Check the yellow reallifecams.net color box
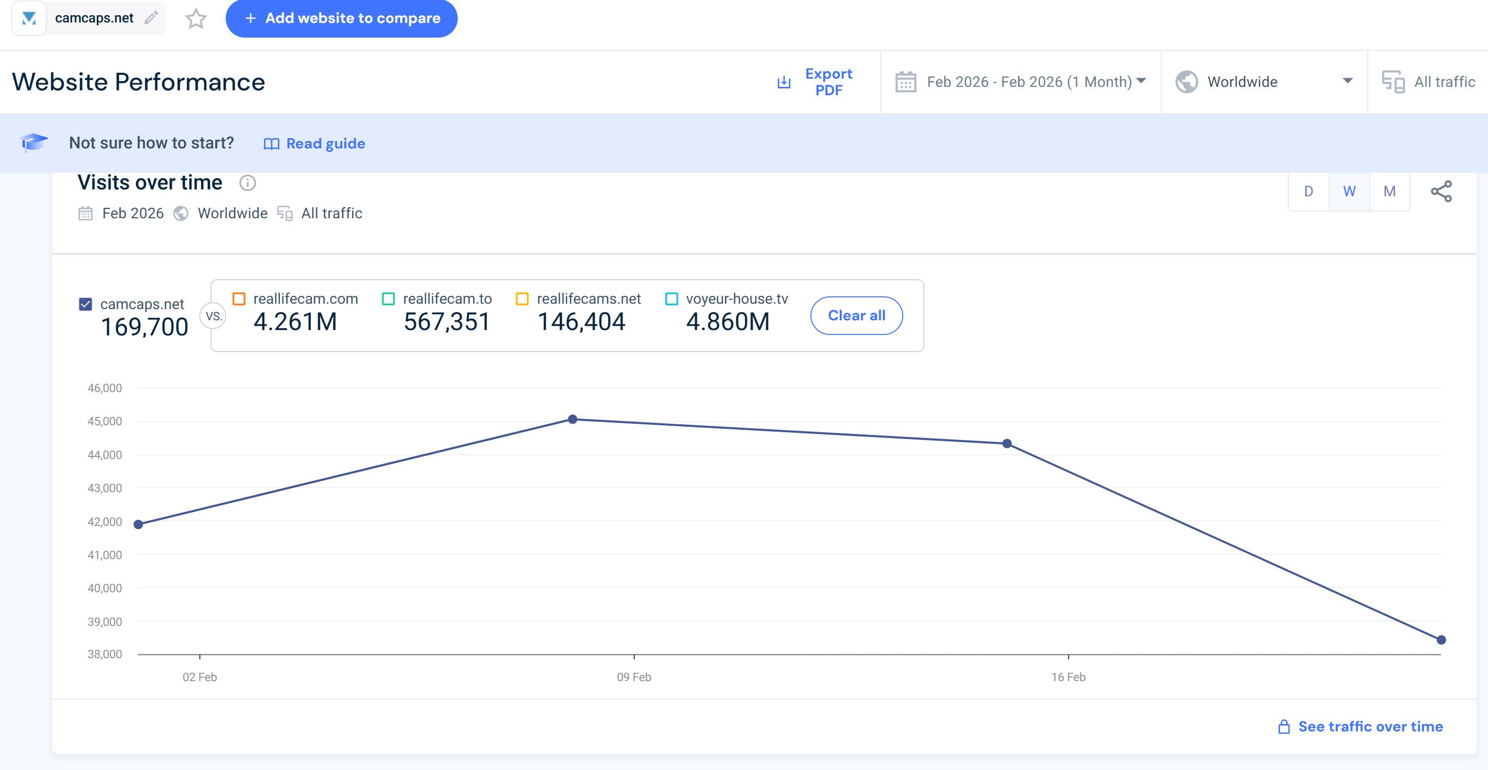 tap(522, 299)
